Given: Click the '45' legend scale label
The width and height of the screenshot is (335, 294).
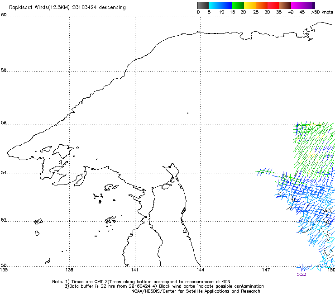Looking at the screenshot, I should tap(302, 12).
